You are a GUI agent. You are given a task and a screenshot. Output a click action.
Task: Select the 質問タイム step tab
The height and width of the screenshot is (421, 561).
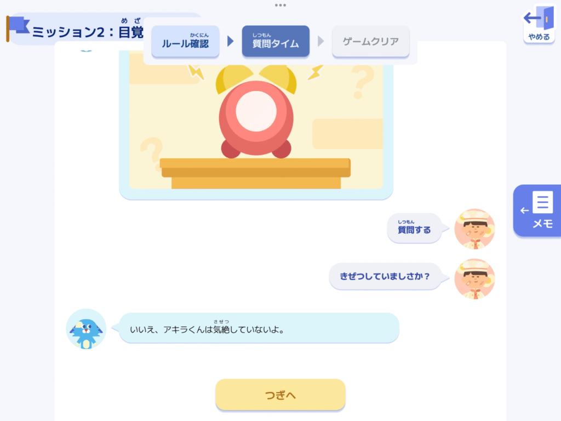click(276, 41)
